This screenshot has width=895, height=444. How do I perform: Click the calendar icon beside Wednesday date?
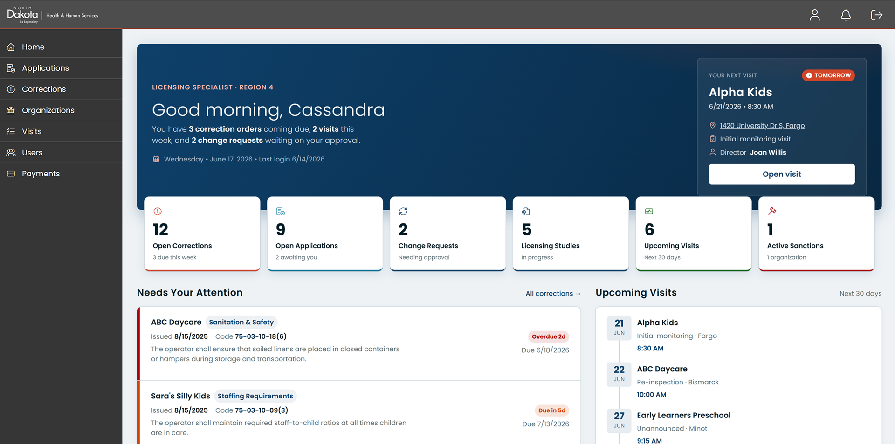coord(156,159)
